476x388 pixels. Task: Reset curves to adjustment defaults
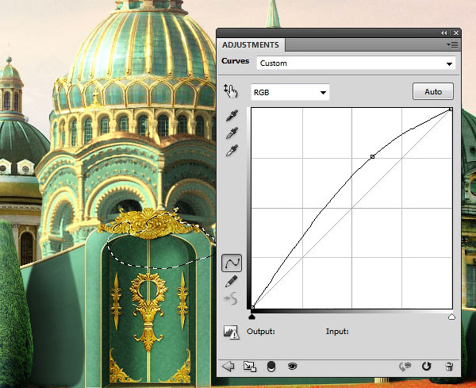(427, 367)
